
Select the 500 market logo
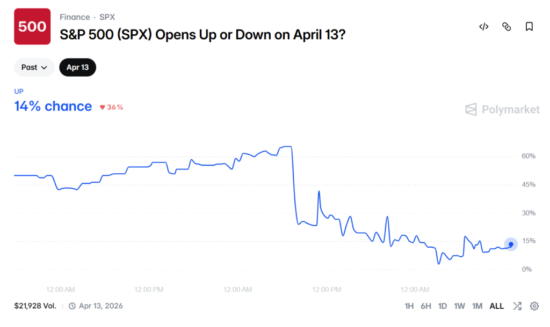pos(32,26)
